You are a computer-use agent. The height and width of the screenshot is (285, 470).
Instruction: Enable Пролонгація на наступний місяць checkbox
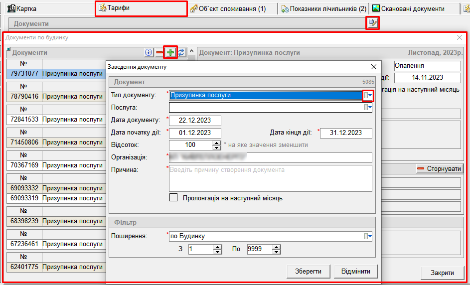(x=173, y=198)
